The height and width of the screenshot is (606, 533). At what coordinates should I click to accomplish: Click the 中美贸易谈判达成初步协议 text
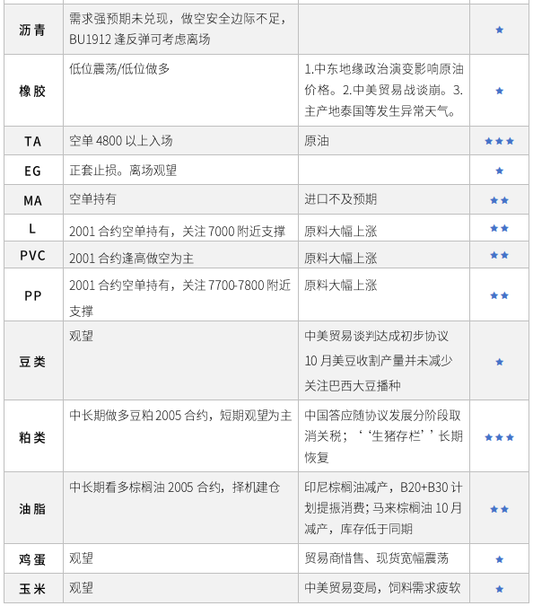pyautogui.click(x=377, y=336)
